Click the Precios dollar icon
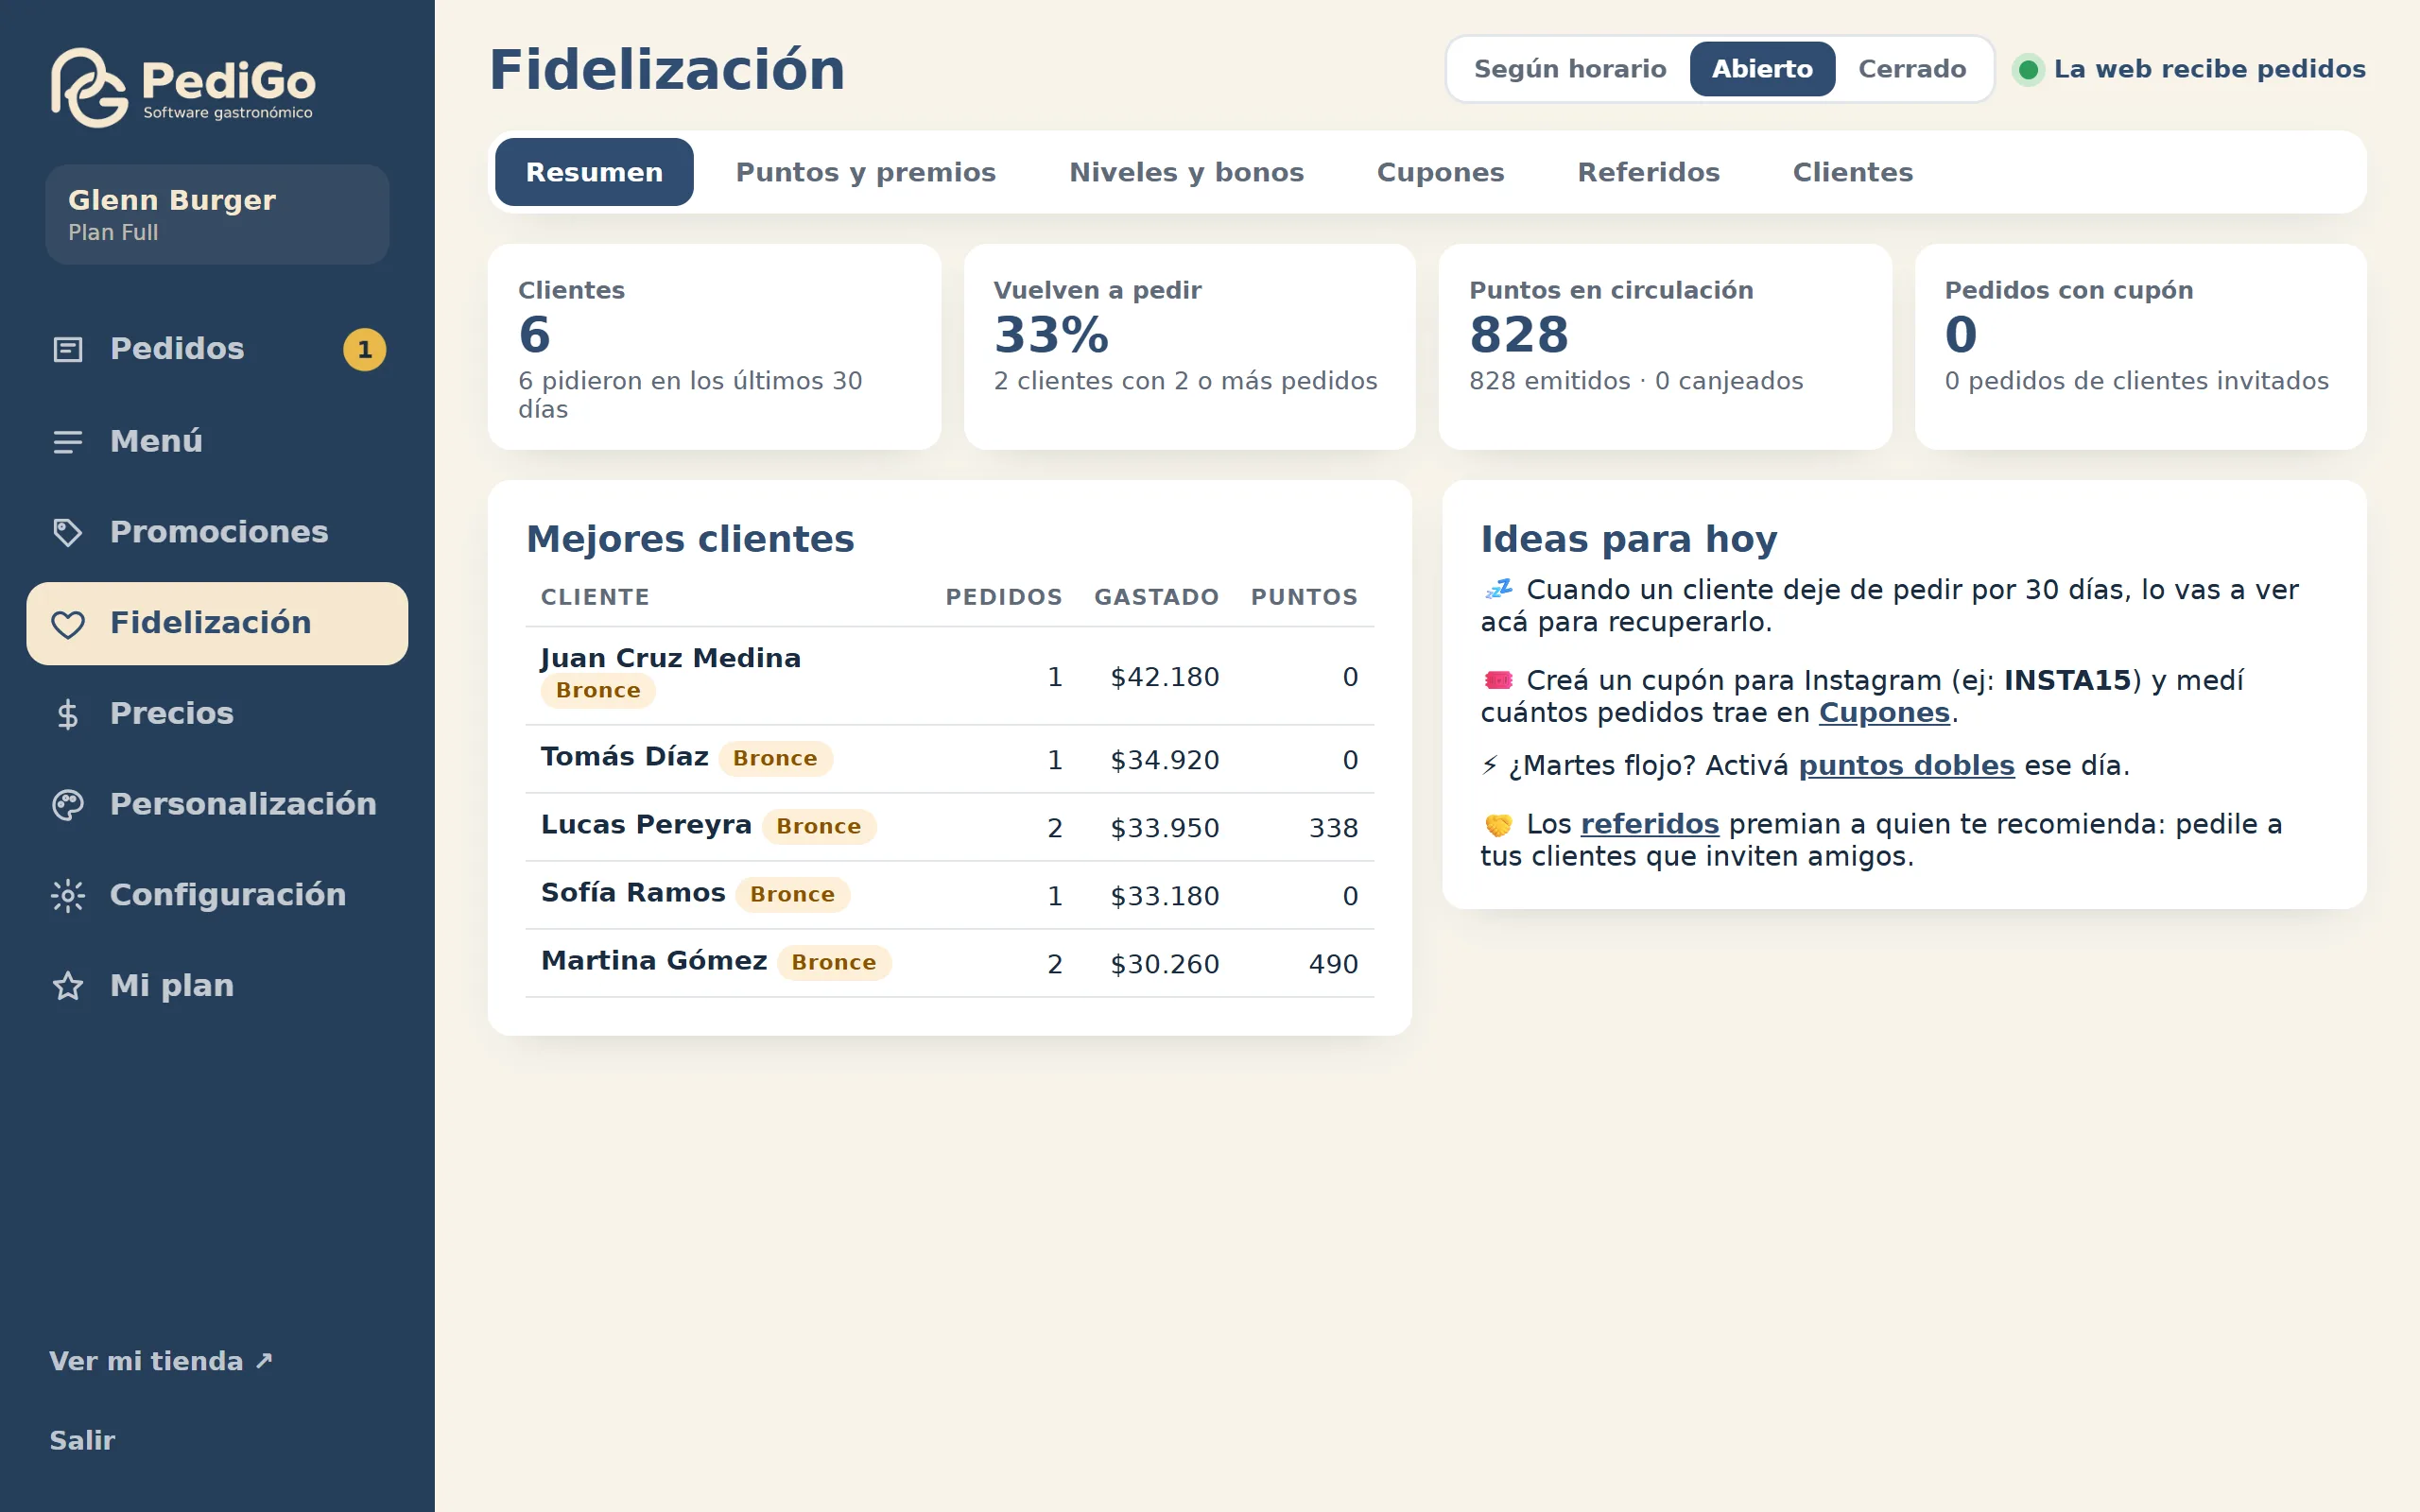Viewport: 2420px width, 1512px height. (x=67, y=714)
